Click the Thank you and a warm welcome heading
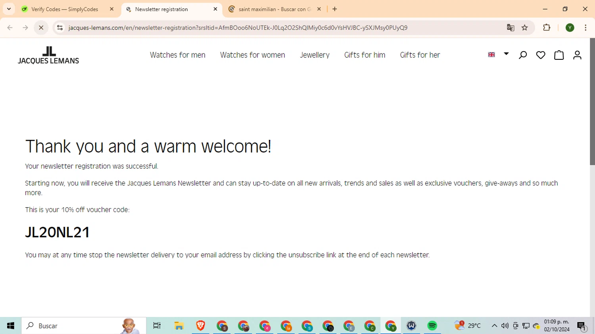Viewport: 595px width, 334px height. point(148,146)
